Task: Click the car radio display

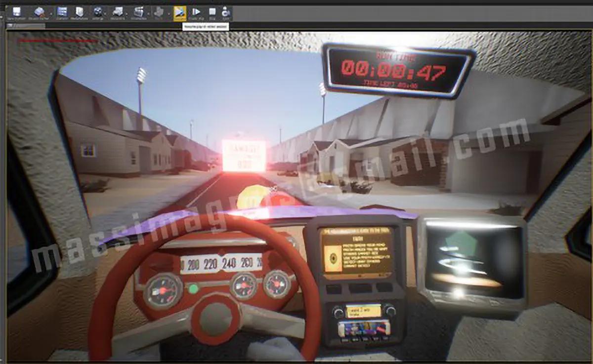Action: click(x=363, y=311)
